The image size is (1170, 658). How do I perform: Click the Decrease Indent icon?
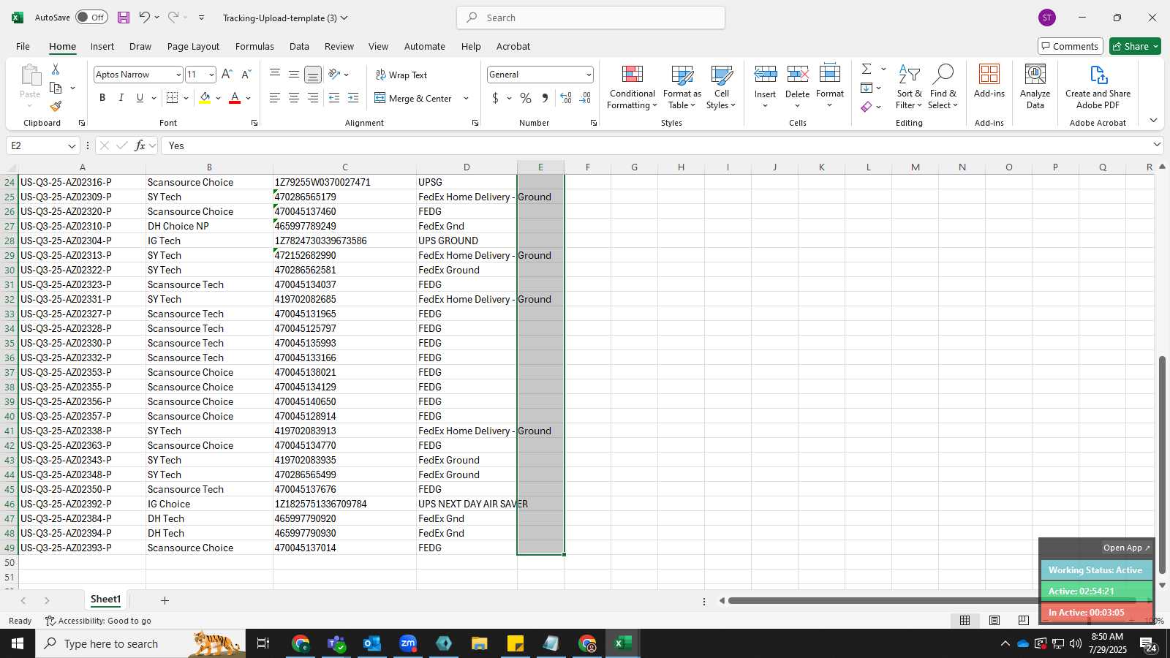coord(334,98)
